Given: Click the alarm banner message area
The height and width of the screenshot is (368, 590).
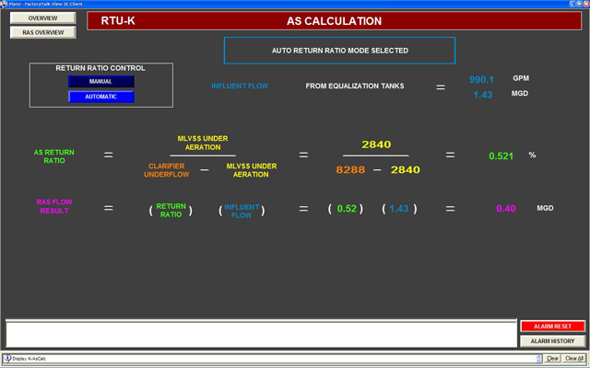Looking at the screenshot, I should click(260, 333).
